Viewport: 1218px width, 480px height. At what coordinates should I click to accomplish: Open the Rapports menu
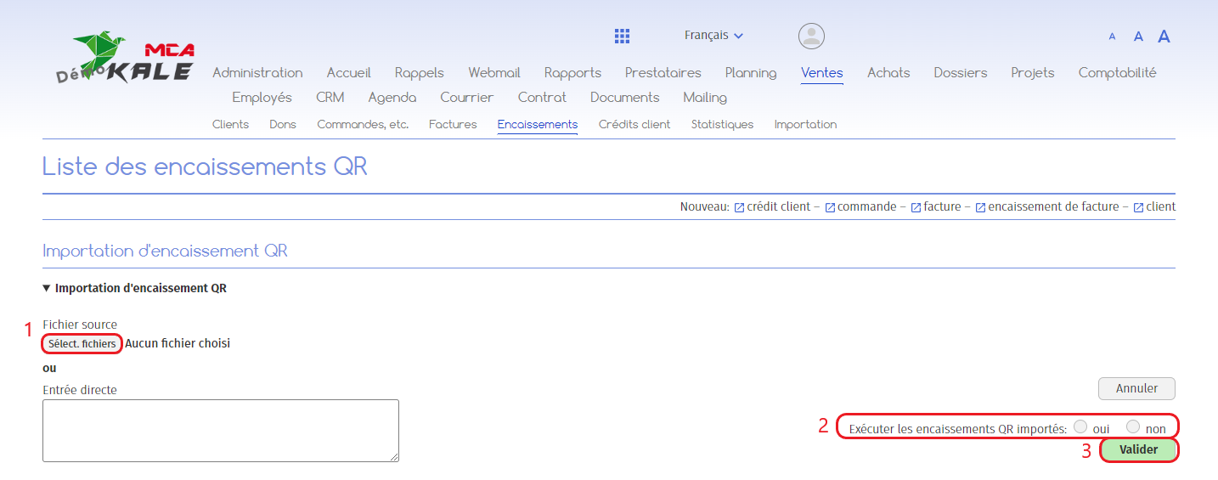tap(572, 73)
